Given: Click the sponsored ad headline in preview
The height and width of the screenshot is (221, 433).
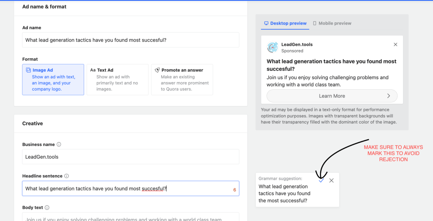Looking at the screenshot, I should point(332,65).
